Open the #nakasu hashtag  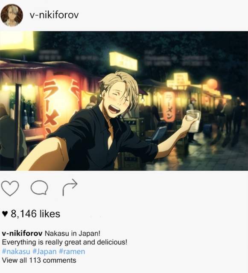16,252
